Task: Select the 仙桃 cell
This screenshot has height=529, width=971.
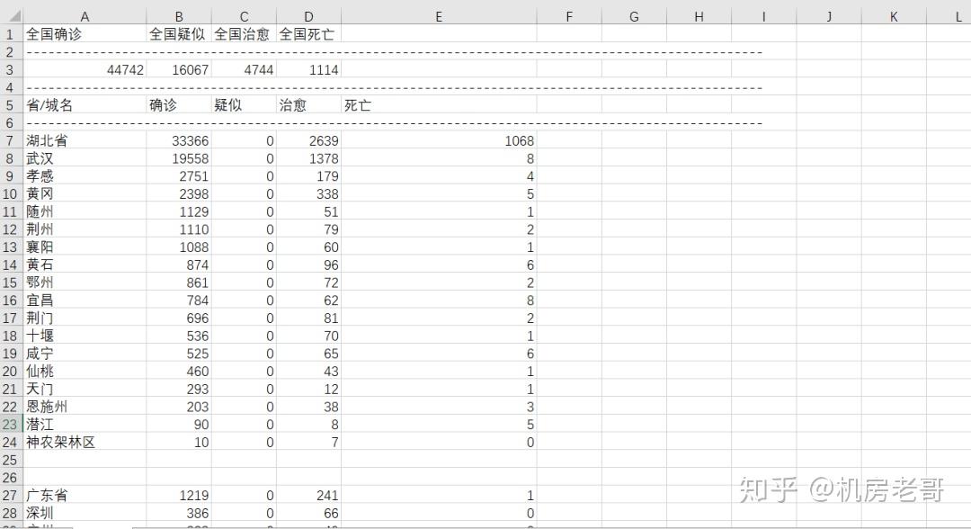Action: click(x=85, y=371)
